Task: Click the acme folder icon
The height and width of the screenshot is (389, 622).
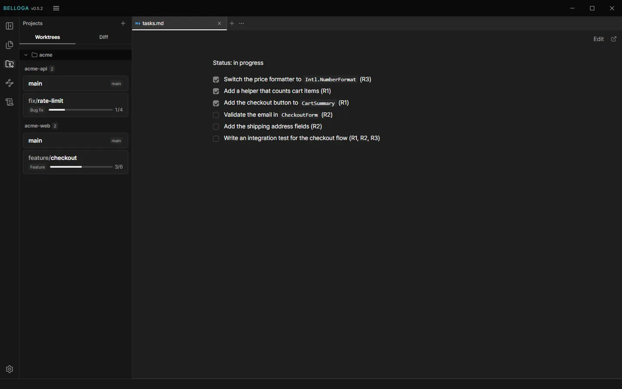Action: tap(35, 55)
